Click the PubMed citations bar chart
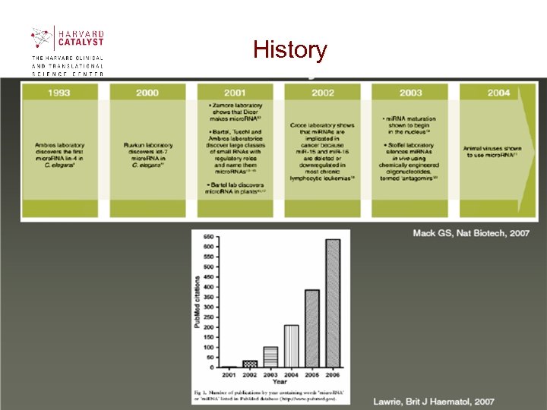 [x=270, y=317]
